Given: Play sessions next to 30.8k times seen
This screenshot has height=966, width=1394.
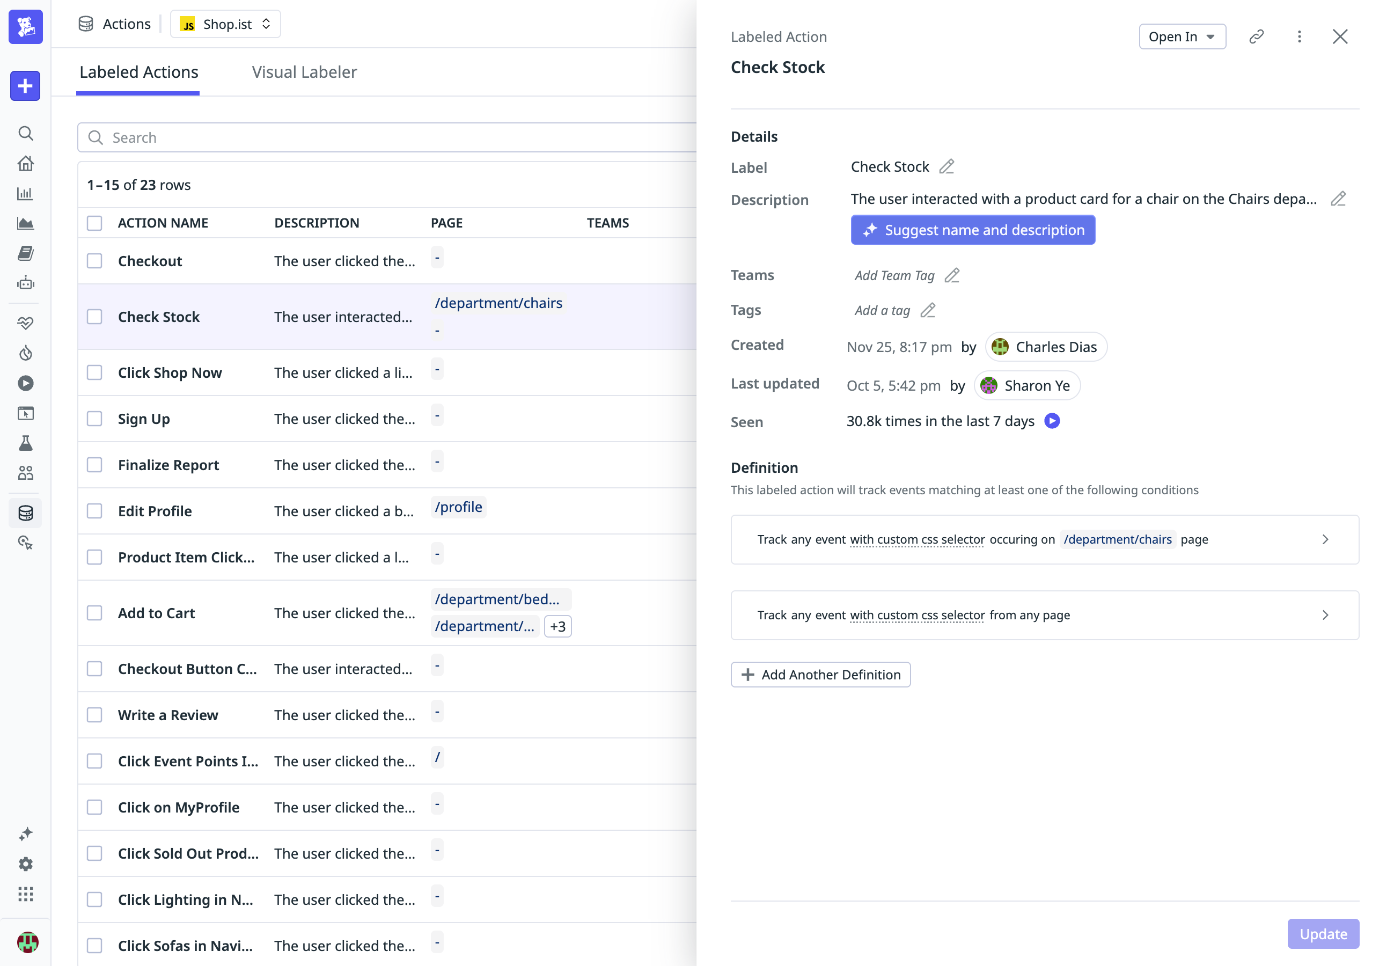Looking at the screenshot, I should click(1052, 421).
